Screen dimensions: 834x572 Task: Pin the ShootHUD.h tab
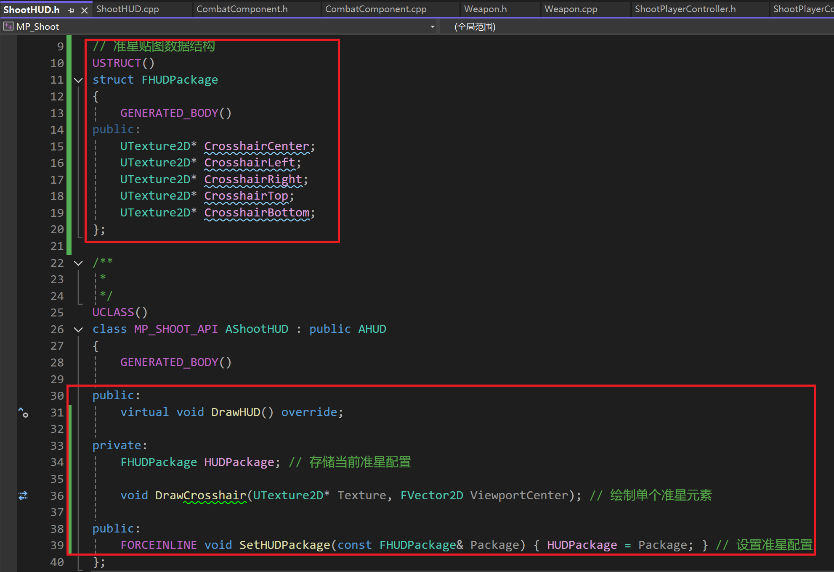click(71, 10)
